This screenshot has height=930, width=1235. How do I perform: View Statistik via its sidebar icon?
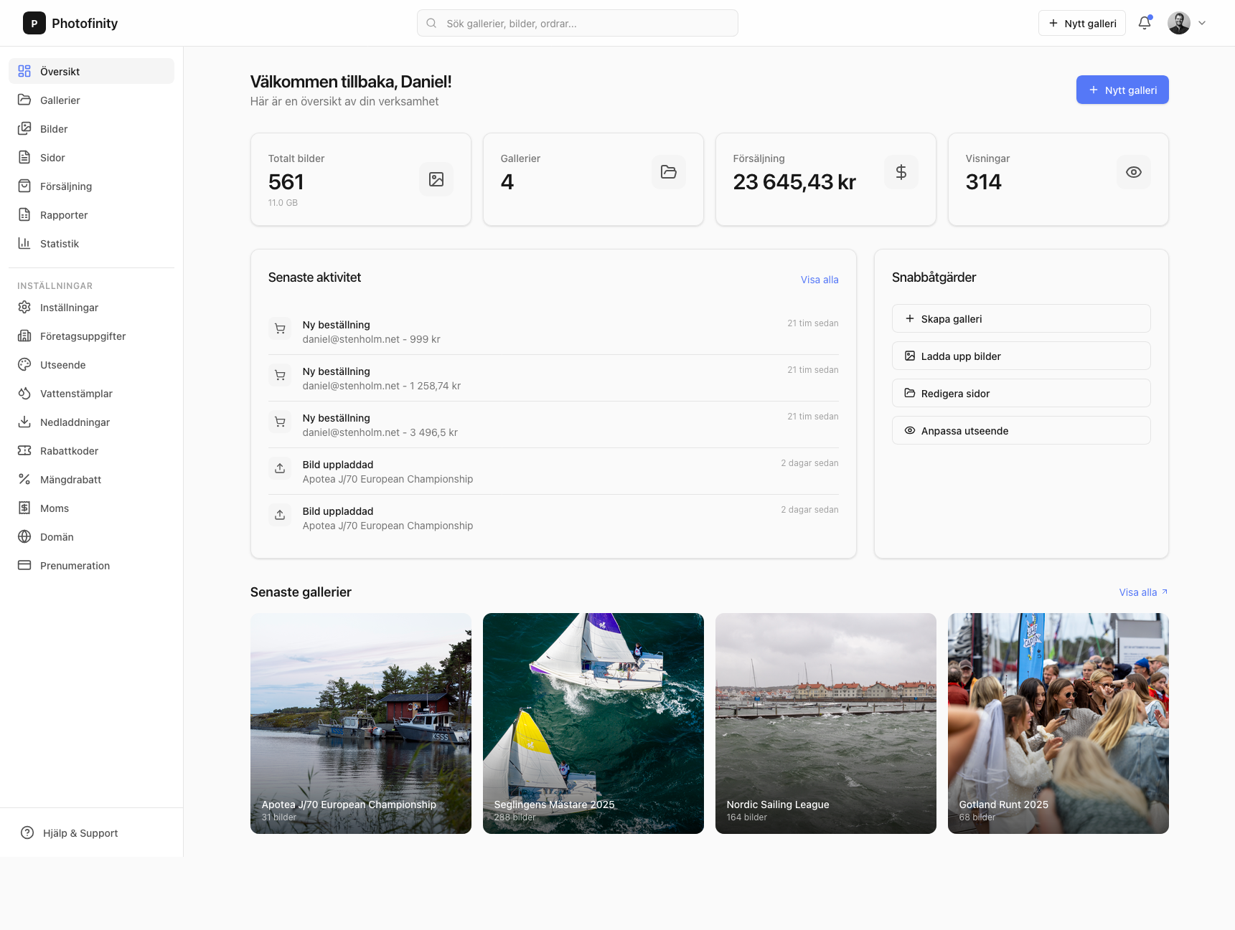click(x=24, y=243)
